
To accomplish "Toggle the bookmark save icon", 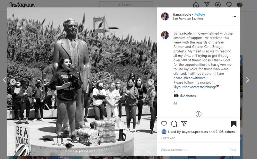I will point(234,124).
